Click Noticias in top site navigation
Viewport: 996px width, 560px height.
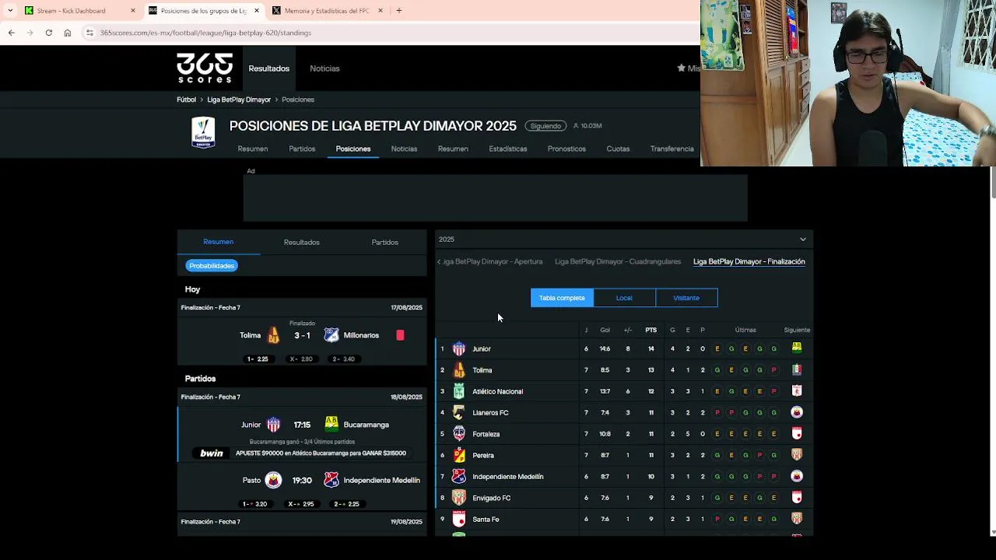pyautogui.click(x=324, y=68)
